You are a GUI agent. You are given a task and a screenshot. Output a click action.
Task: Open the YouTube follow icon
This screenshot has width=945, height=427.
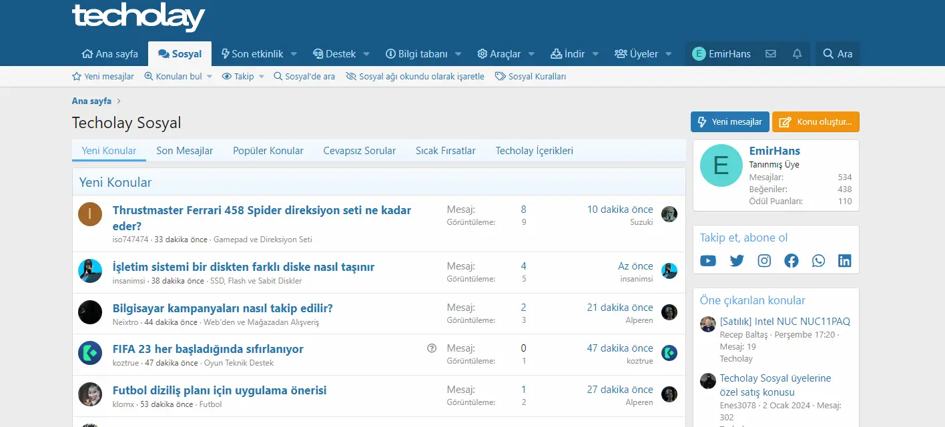[708, 261]
